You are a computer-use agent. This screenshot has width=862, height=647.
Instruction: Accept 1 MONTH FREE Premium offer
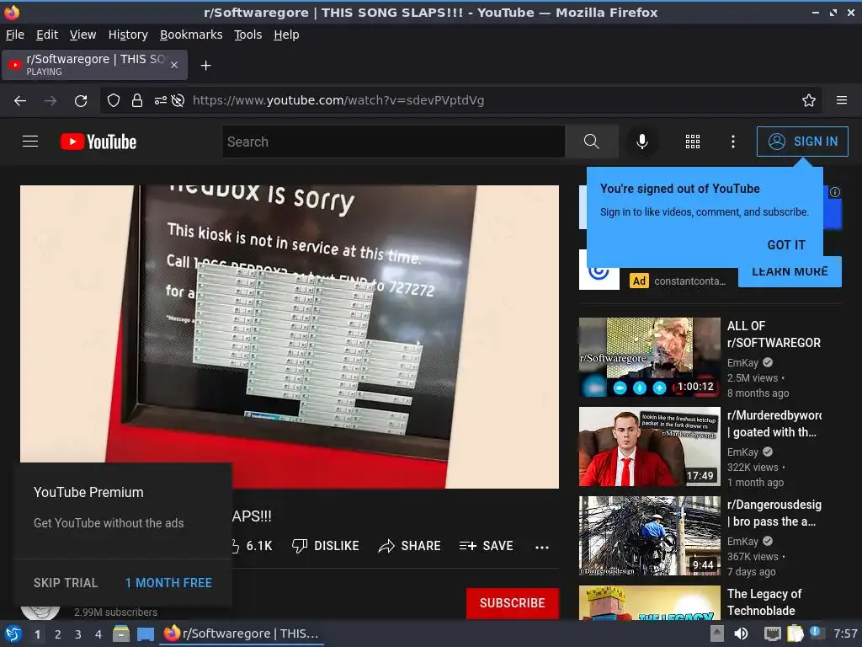[168, 583]
